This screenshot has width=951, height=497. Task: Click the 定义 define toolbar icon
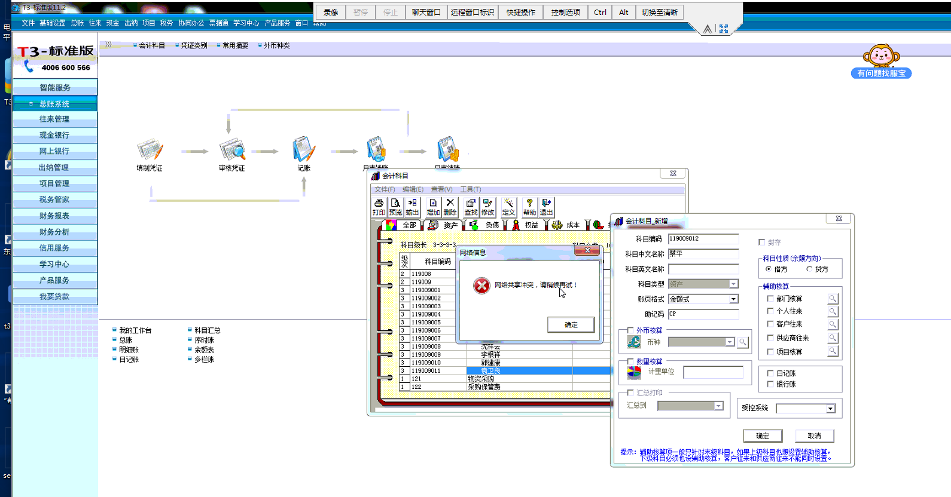508,207
